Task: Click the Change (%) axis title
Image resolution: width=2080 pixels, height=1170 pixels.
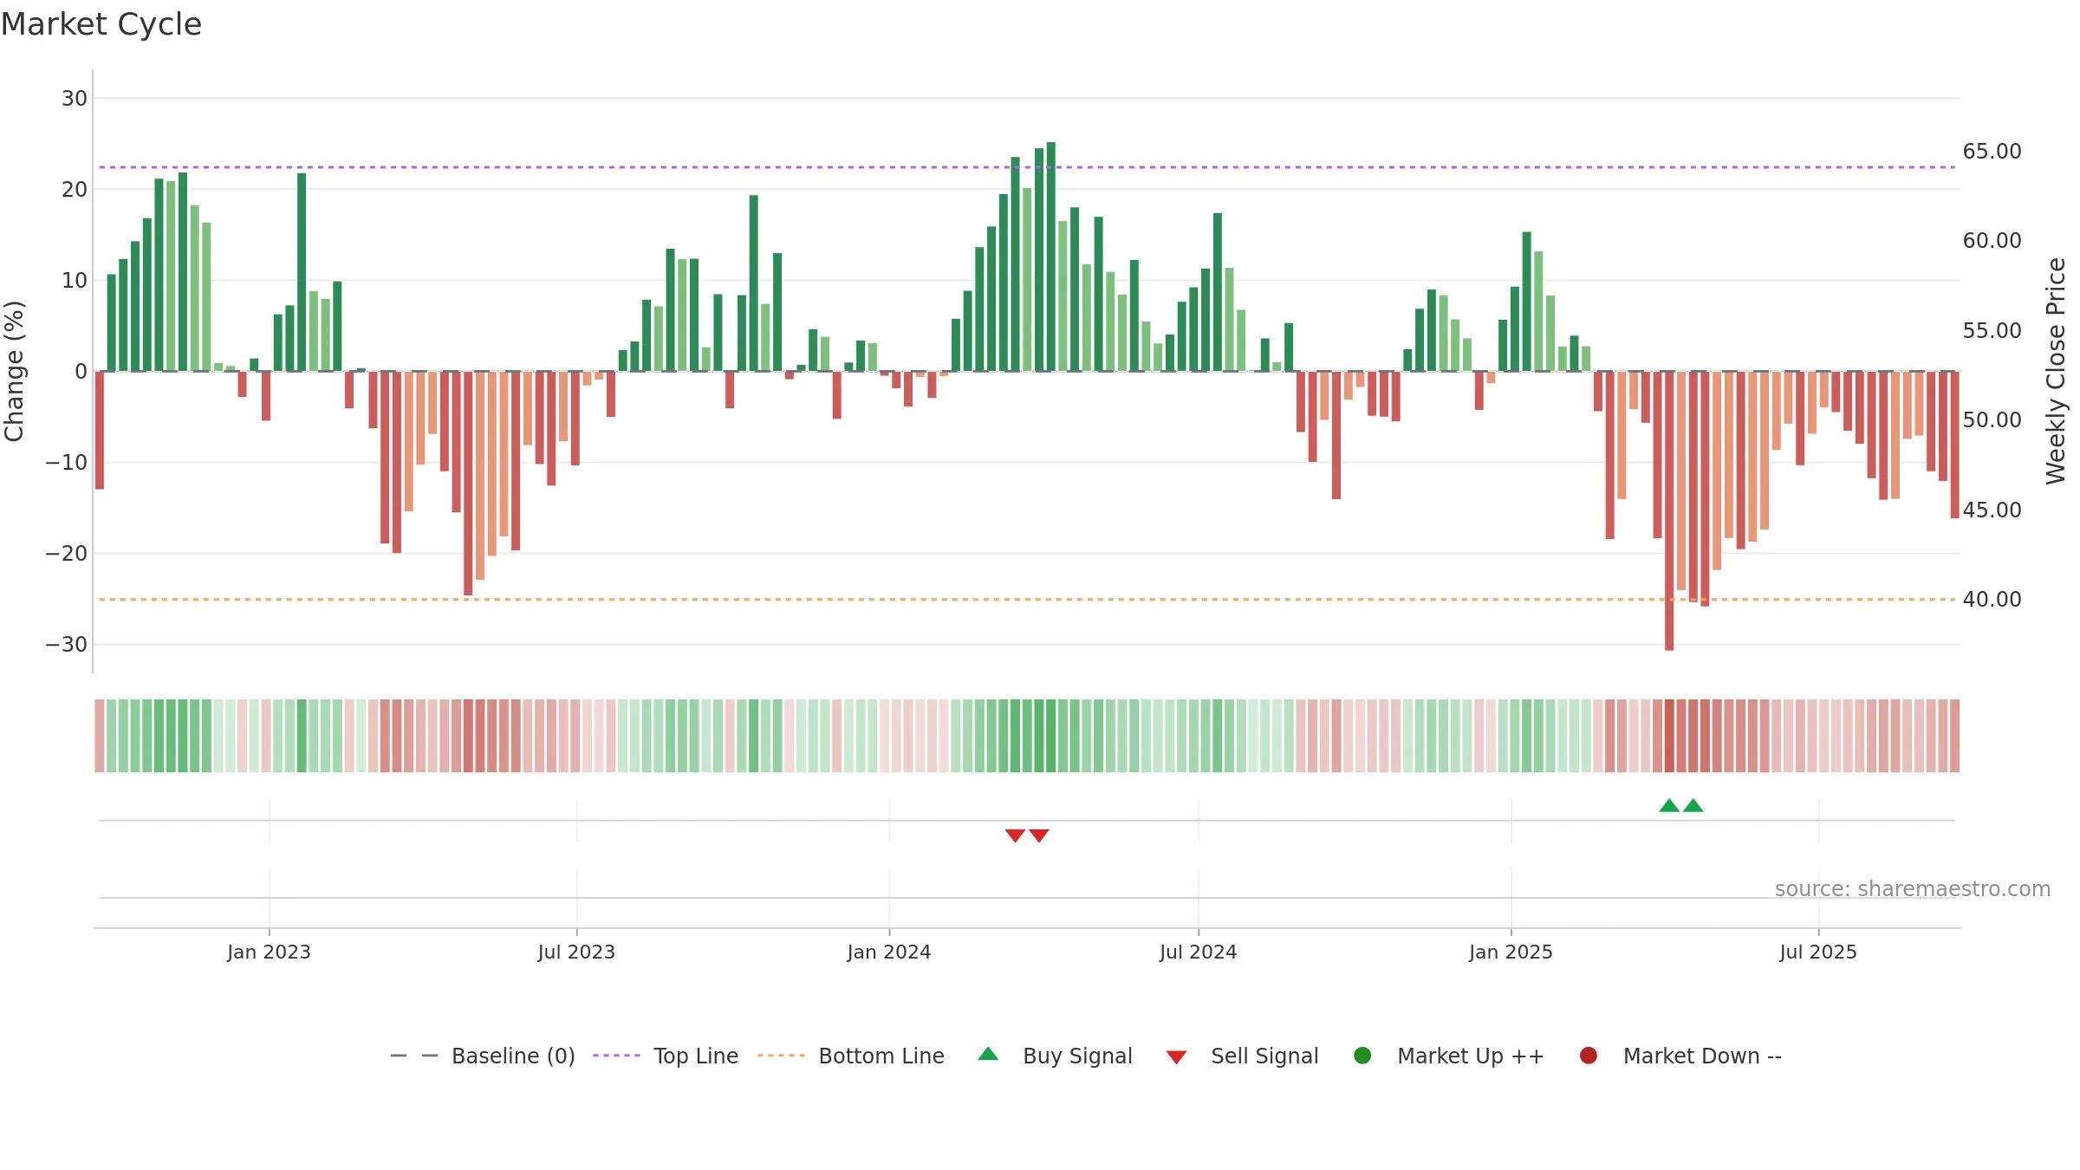Action: pos(14,371)
